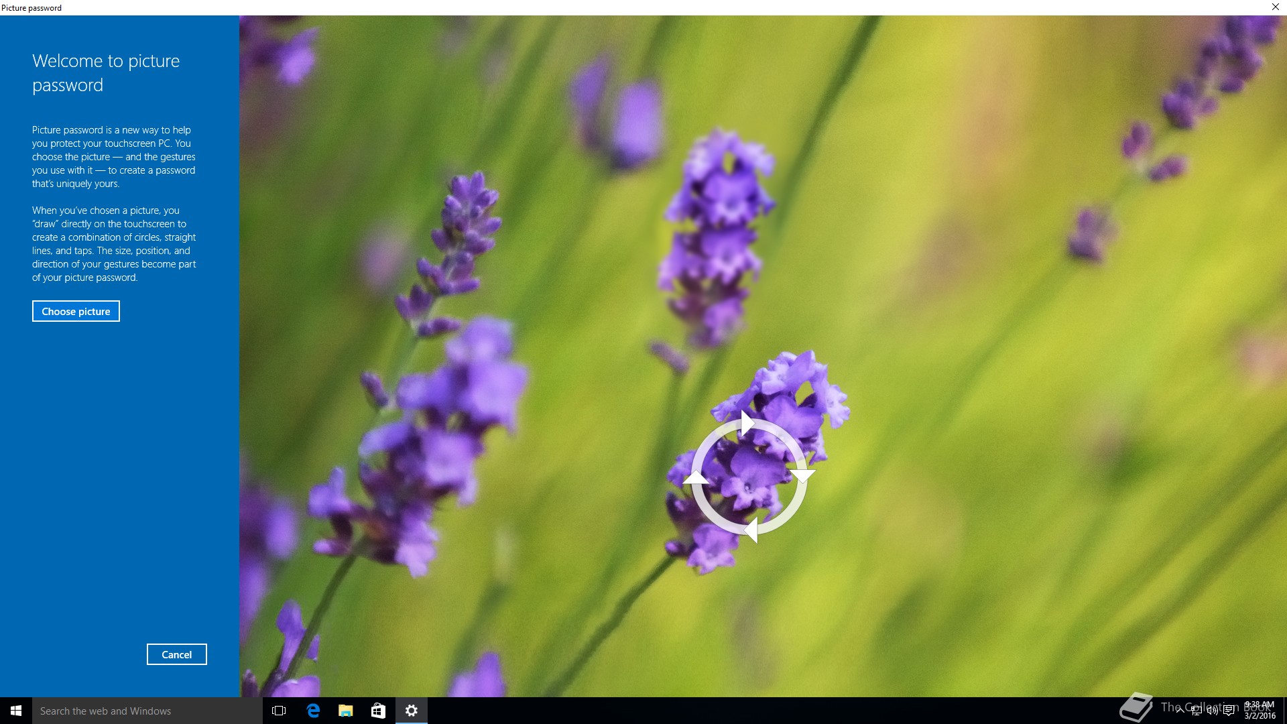The width and height of the screenshot is (1287, 724).
Task: Click the paragraph starting with Picture password is a new way
Action: [114, 157]
